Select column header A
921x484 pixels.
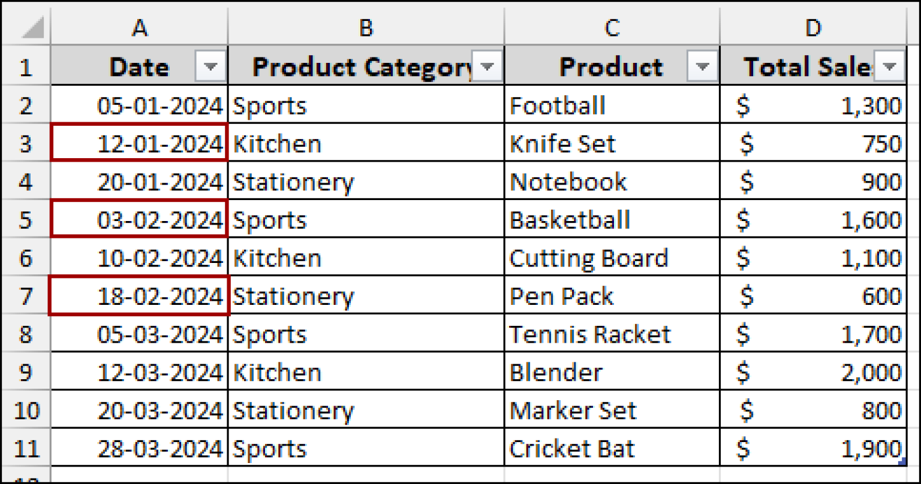click(x=139, y=27)
